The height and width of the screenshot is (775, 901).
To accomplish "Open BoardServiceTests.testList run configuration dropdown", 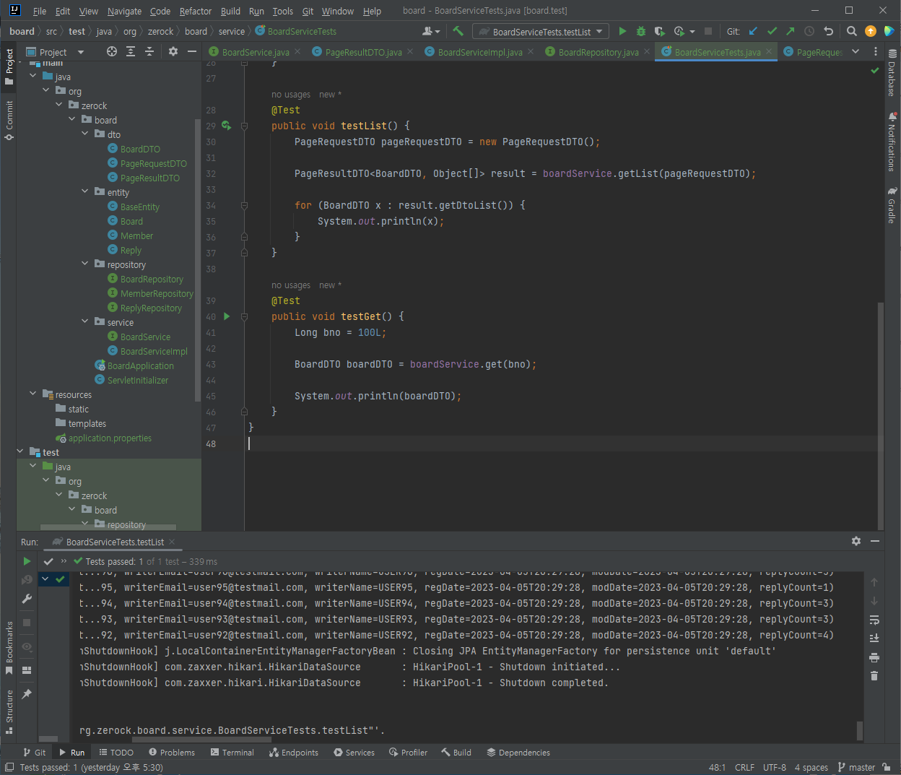I will click(541, 31).
